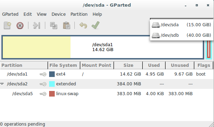Viewport: 214px width, 127px height.
Task: Sort by the Partition column header
Action: click(x=24, y=65)
